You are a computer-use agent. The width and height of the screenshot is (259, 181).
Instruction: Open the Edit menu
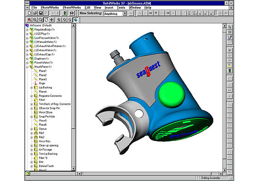[87, 7]
